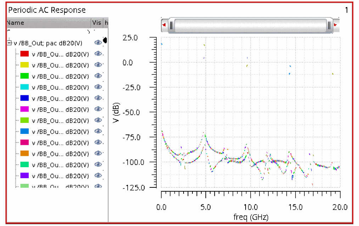Collapse the v /BB_Out pac dB20(V) tree group
The height and width of the screenshot is (226, 359).
9,43
